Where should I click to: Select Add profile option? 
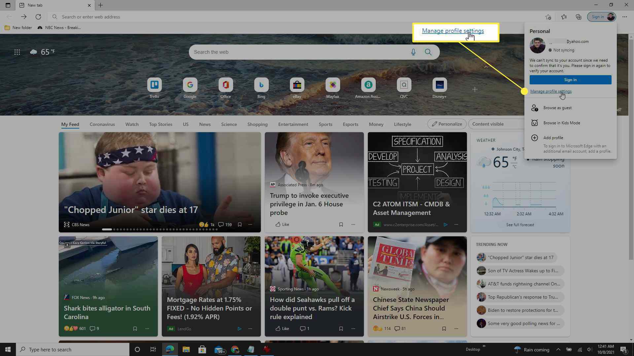(x=570, y=138)
